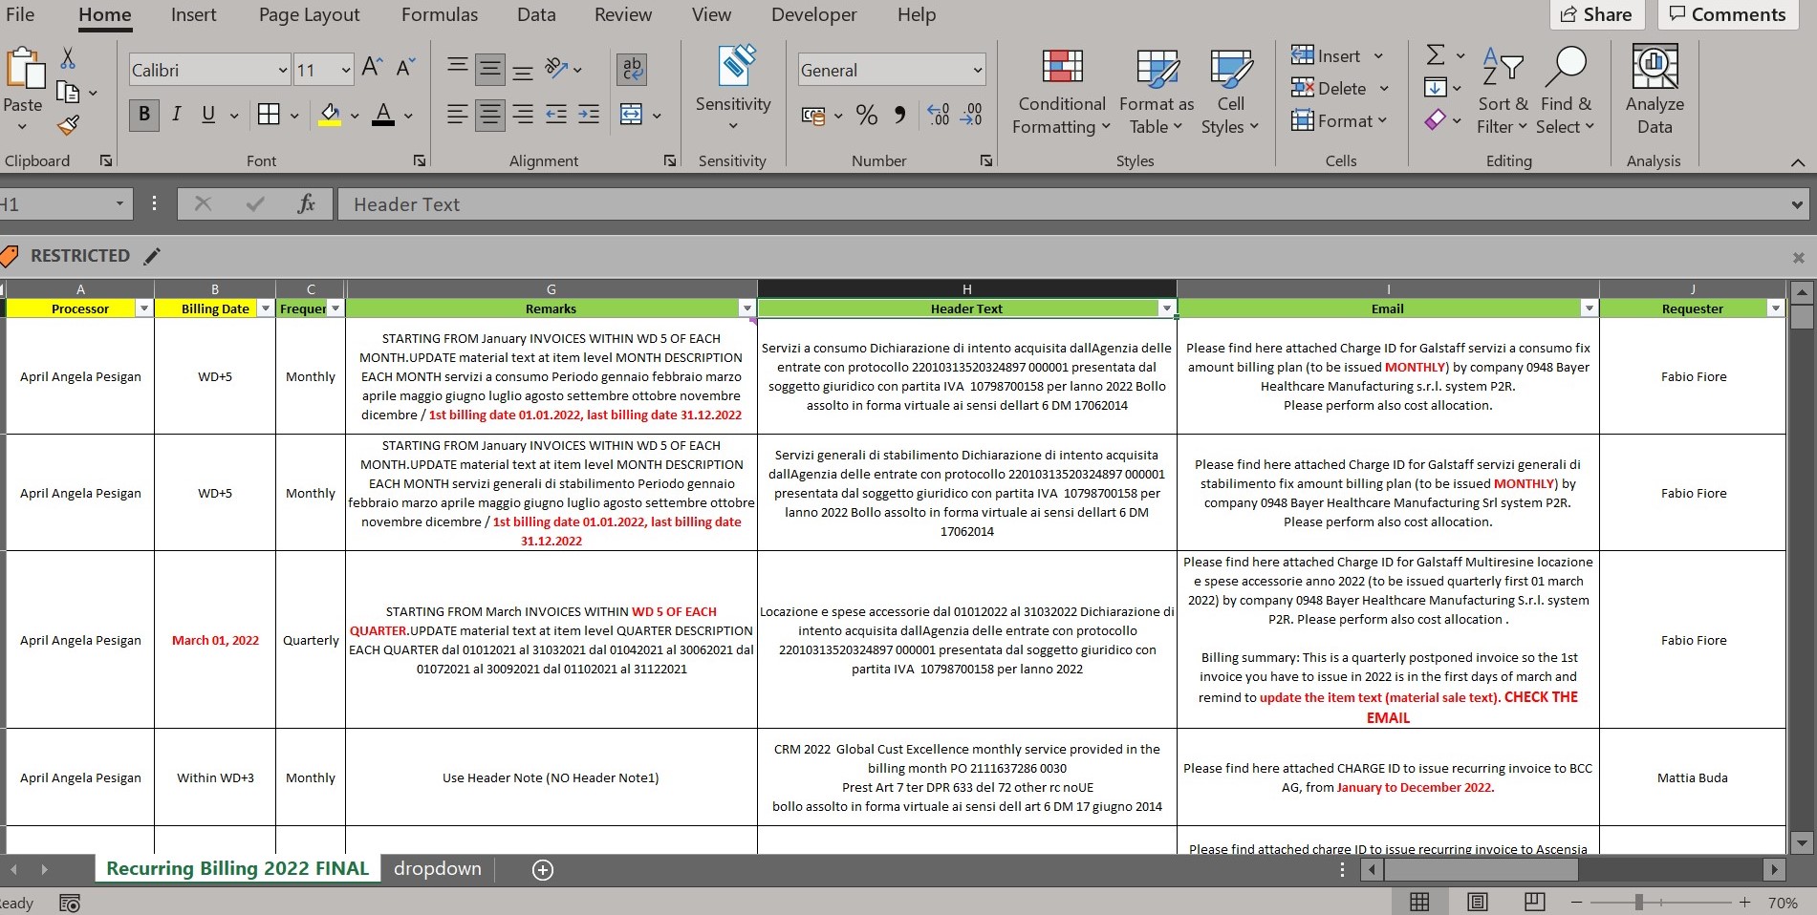Open the General number format dropdown
Viewport: 1817px width, 915px height.
pos(977,70)
